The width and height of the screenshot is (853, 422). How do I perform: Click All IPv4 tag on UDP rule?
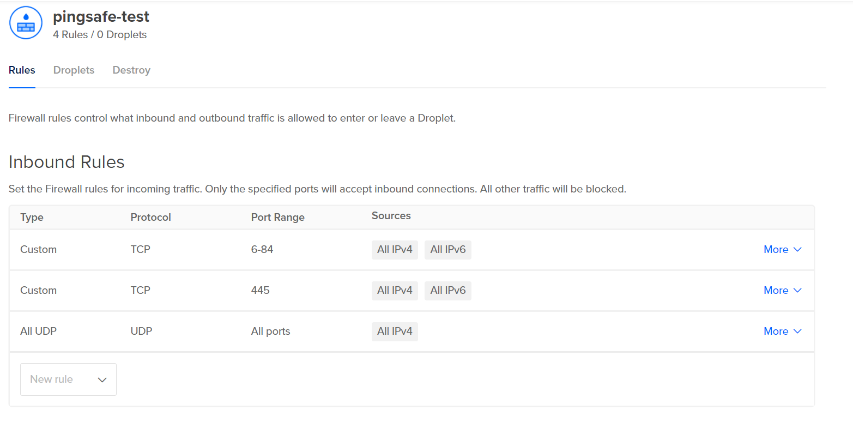[x=395, y=331]
